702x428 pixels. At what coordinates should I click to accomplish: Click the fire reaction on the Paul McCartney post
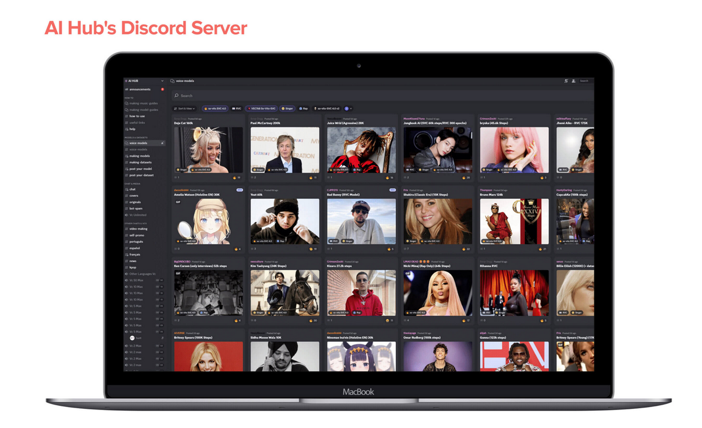[x=313, y=178]
